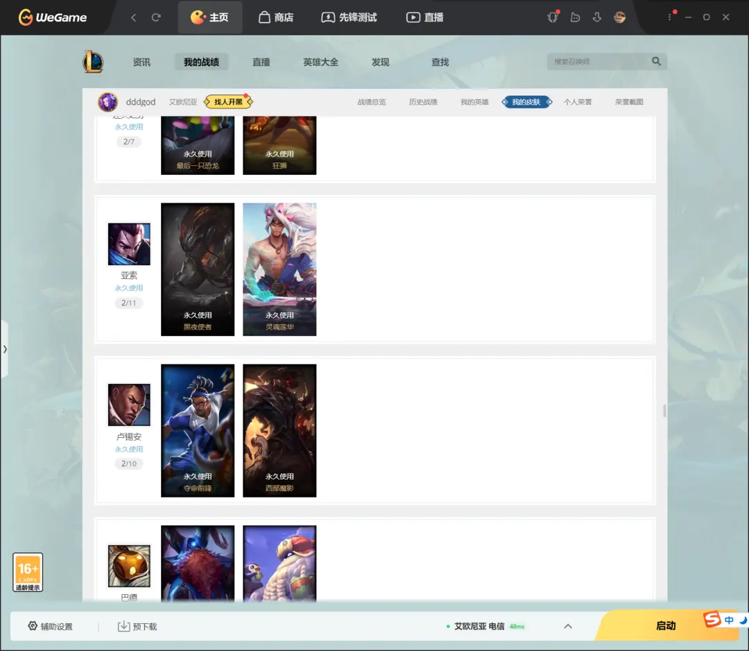
Task: Click the League of Legends logo icon
Action: 93,62
